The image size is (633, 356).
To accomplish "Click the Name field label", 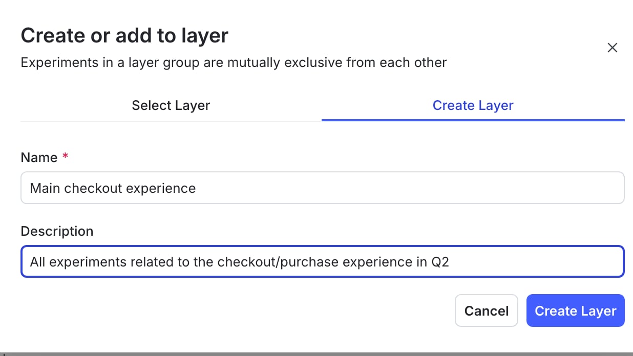I will pyautogui.click(x=39, y=158).
